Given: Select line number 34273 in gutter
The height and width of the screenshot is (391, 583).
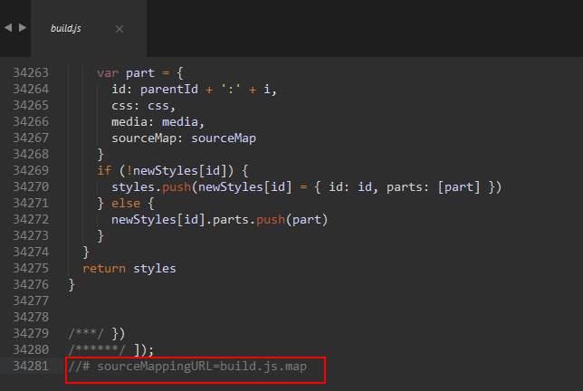Looking at the screenshot, I should [x=31, y=235].
